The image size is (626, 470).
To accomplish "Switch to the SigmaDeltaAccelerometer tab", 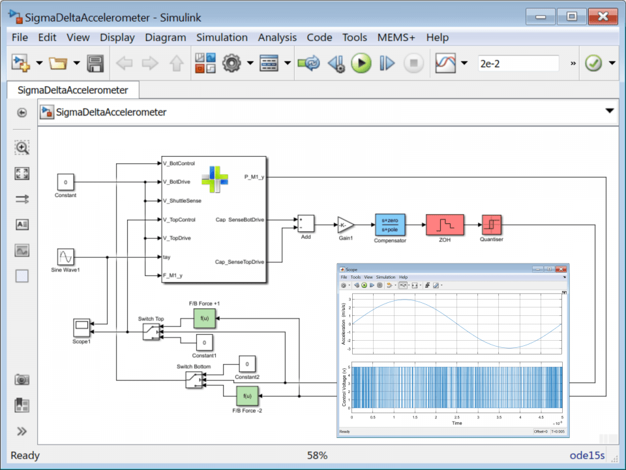I will point(73,90).
